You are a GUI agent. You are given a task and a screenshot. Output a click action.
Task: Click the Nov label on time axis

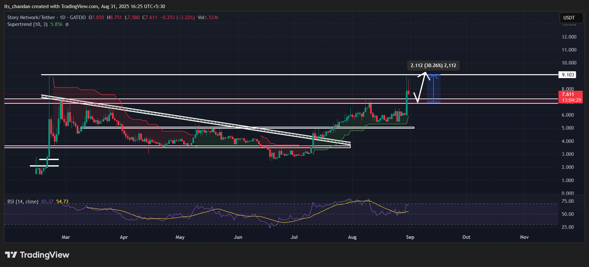tap(524, 237)
